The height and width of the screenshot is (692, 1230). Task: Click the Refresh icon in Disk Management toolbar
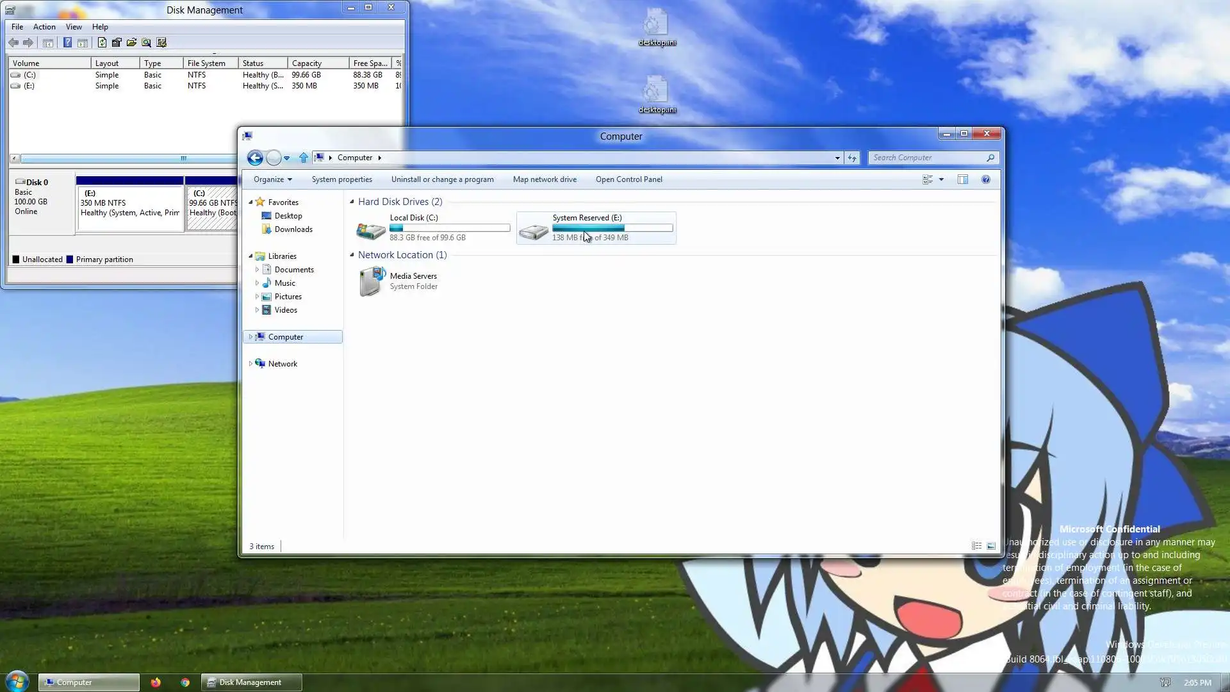point(102,43)
